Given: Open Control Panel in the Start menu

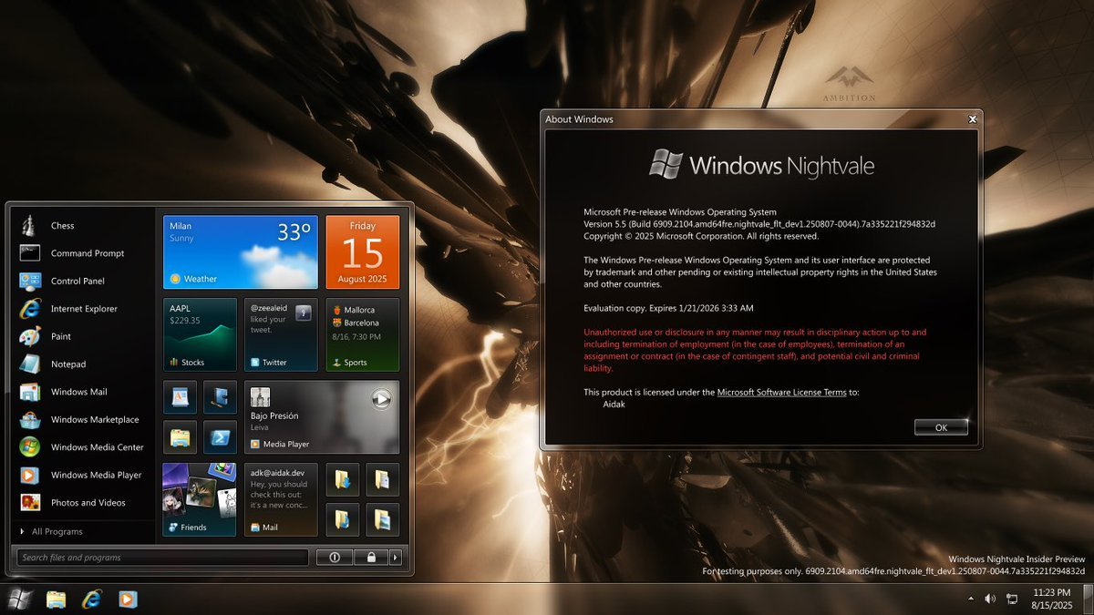Looking at the screenshot, I should tap(82, 281).
